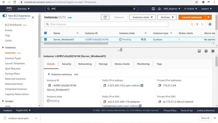Switch to the Security tab

(67, 64)
